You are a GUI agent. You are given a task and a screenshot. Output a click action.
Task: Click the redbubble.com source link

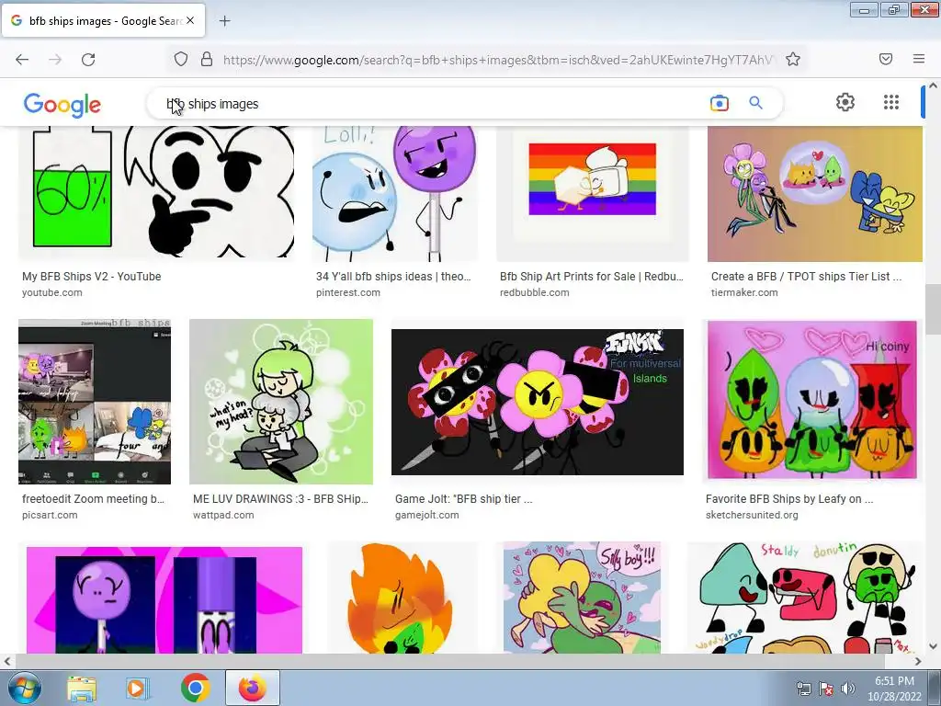point(535,292)
